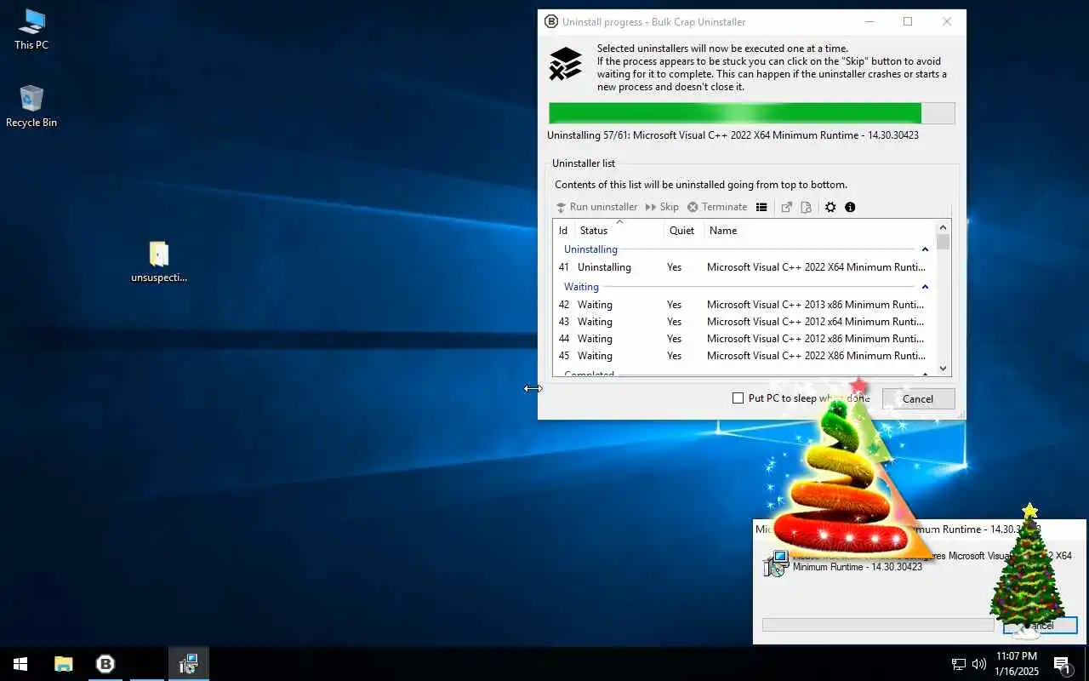1089x681 pixels.
Task: Click the info circle icon in toolbar
Action: coord(850,207)
